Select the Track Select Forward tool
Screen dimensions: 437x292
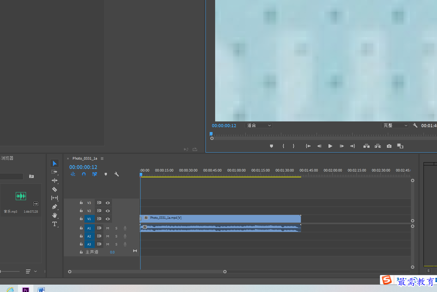click(x=55, y=172)
